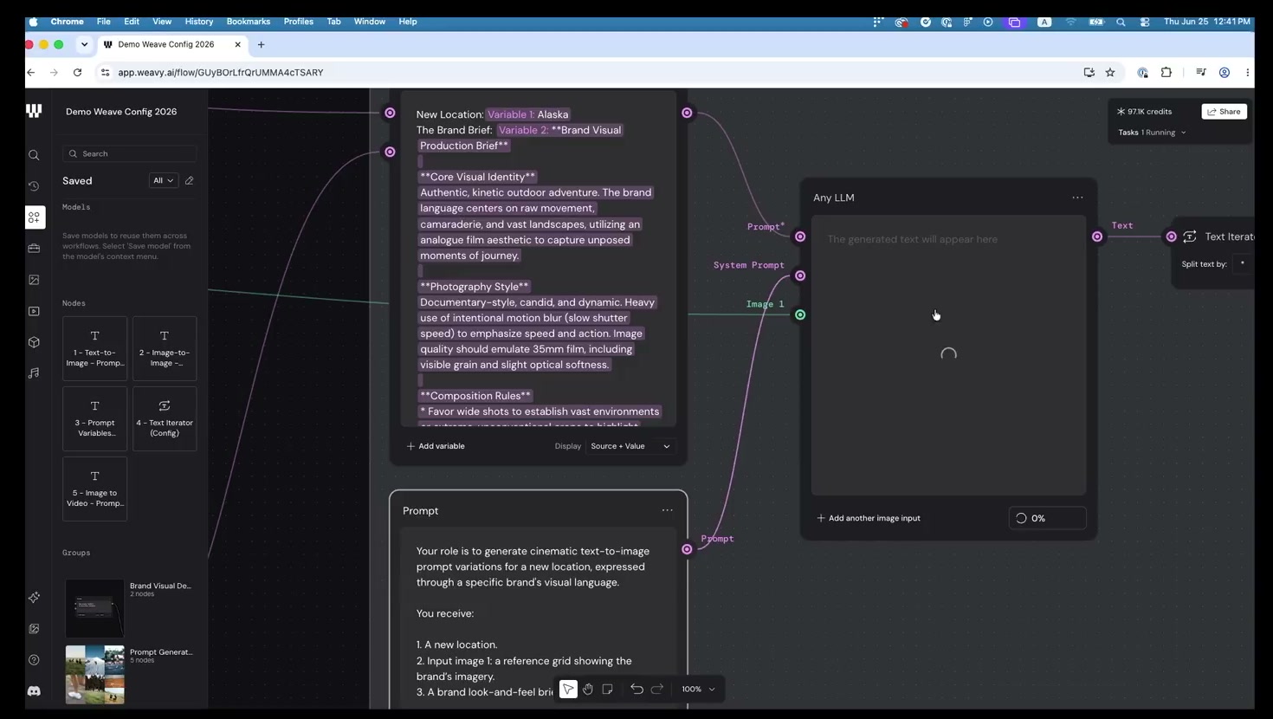Open the Bookmarks menu
The height and width of the screenshot is (719, 1273).
[x=249, y=22]
